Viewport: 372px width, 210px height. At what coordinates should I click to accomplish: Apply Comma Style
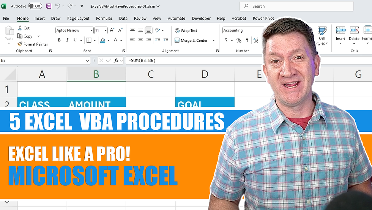[247, 40]
